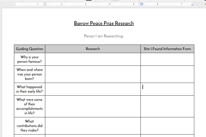
Task: Click the Research cell for accomplishments in life
Action: 93,106
